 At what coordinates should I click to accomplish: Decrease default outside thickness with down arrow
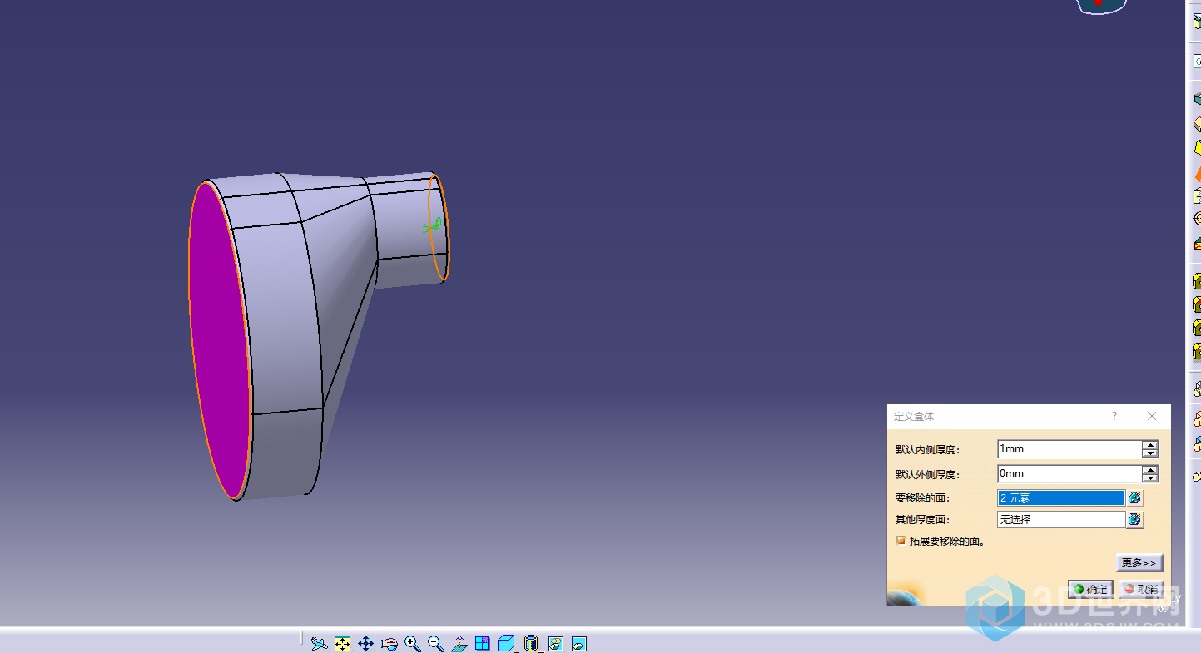tap(1150, 478)
